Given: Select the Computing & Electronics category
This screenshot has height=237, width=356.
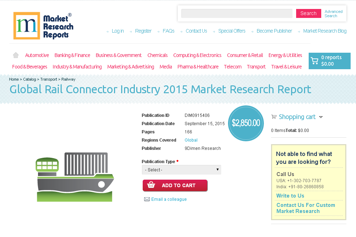Looking at the screenshot, I should pos(197,55).
